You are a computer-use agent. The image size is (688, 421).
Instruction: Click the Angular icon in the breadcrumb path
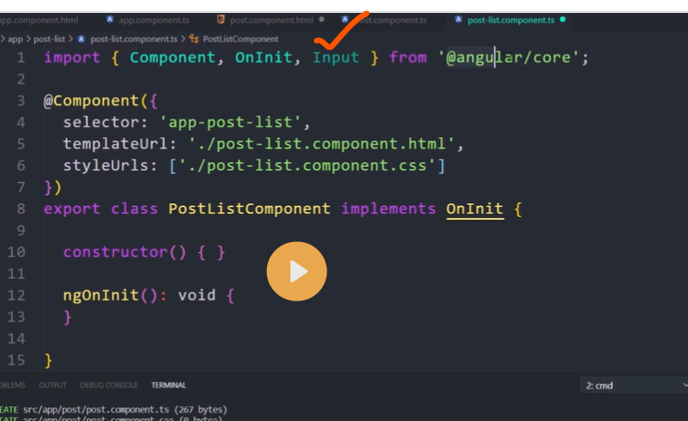[83, 39]
